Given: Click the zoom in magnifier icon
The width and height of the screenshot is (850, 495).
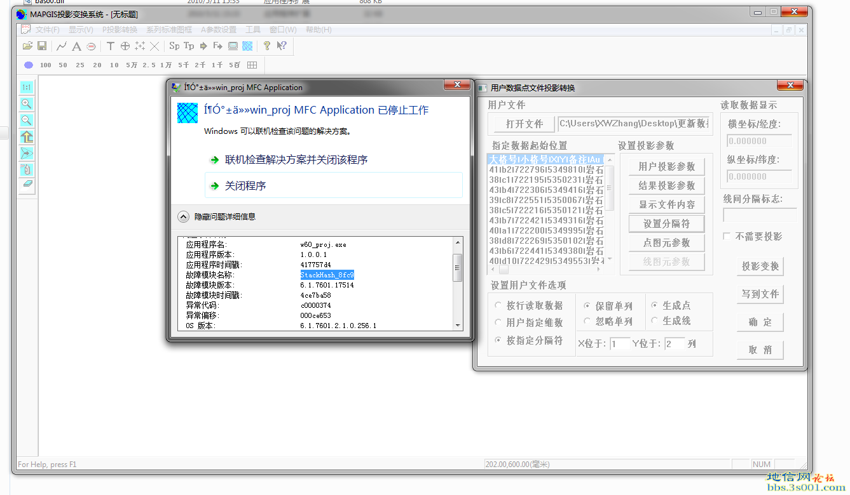Looking at the screenshot, I should (x=27, y=103).
